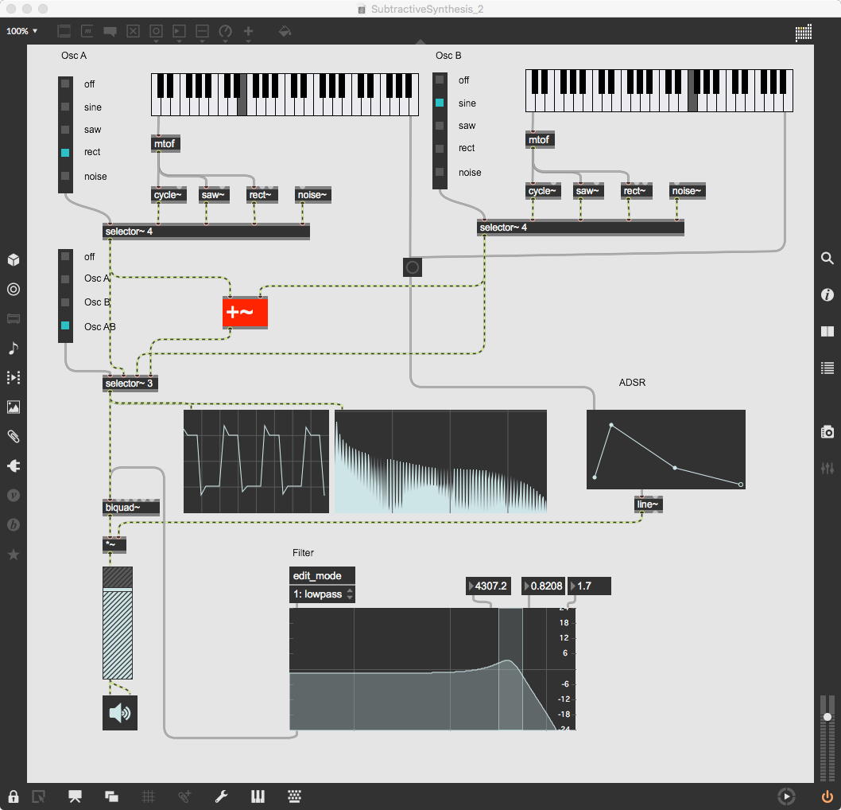Click the bang button below Osc A keyboard

[412, 267]
